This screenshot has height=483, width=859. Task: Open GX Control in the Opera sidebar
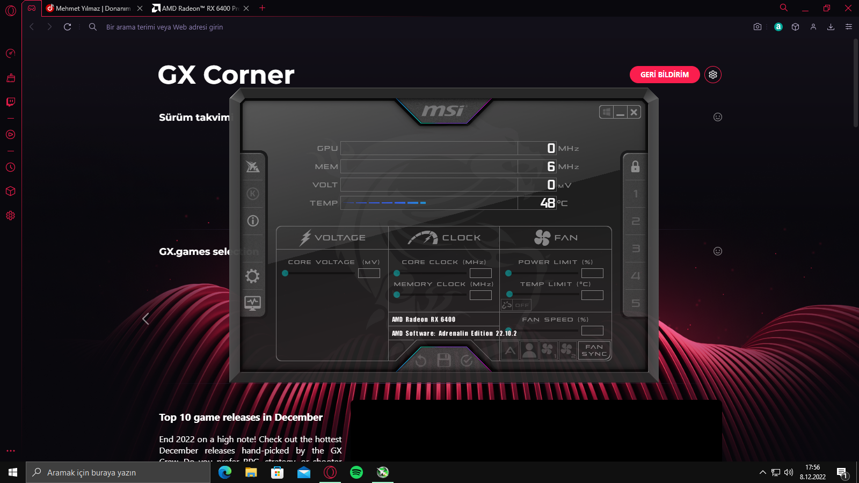point(11,53)
